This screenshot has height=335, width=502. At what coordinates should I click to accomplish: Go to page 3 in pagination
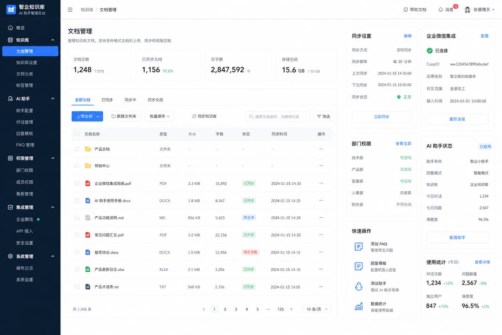tap(236, 309)
